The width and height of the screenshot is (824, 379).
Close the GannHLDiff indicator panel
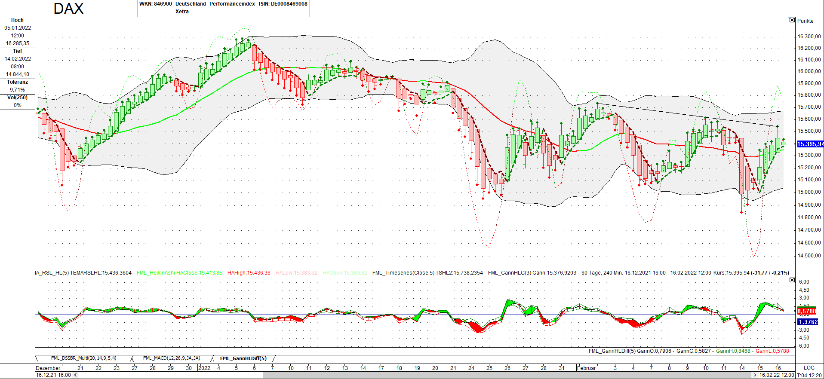coord(792,280)
